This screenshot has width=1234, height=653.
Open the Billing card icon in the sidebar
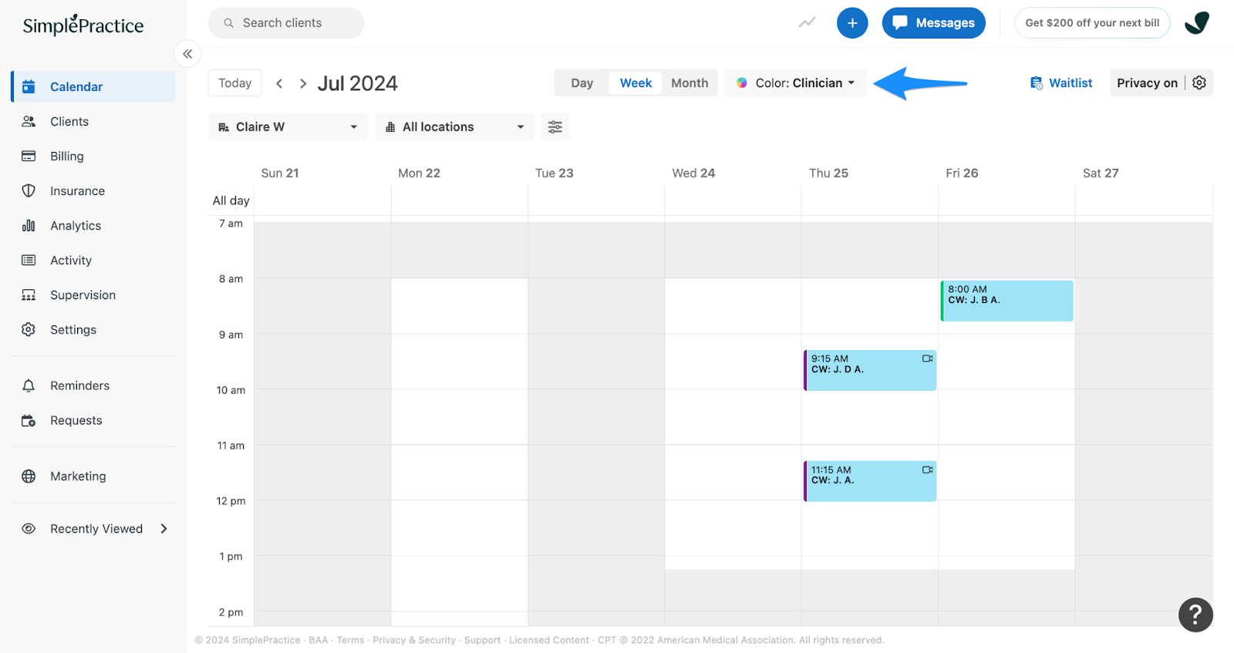[x=29, y=156]
